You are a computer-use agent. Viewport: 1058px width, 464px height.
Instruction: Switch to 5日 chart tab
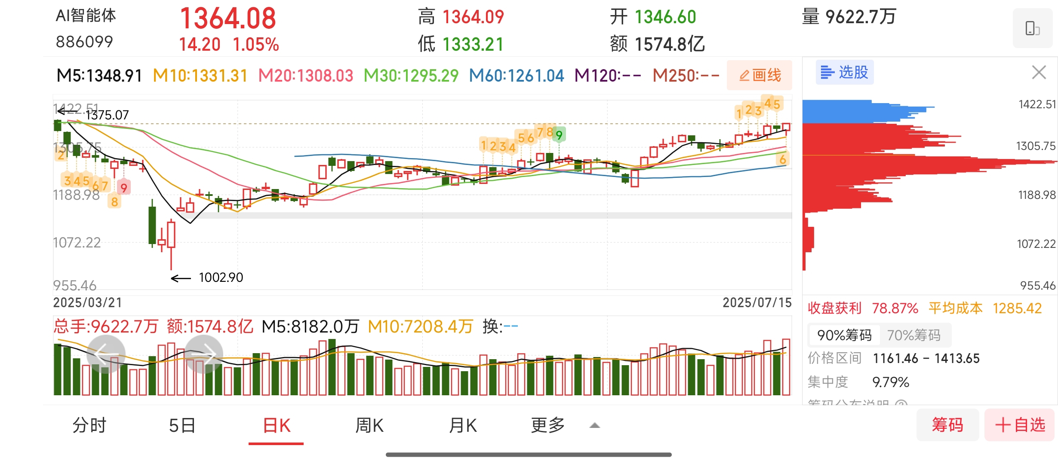(x=182, y=425)
